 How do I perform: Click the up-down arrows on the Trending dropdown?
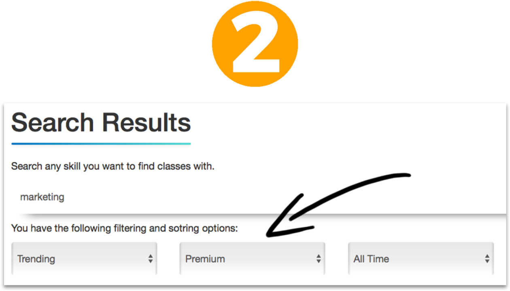point(151,259)
